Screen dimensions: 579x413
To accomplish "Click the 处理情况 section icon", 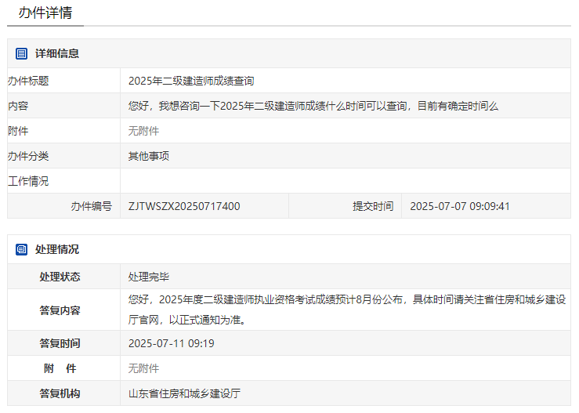I will (x=22, y=249).
